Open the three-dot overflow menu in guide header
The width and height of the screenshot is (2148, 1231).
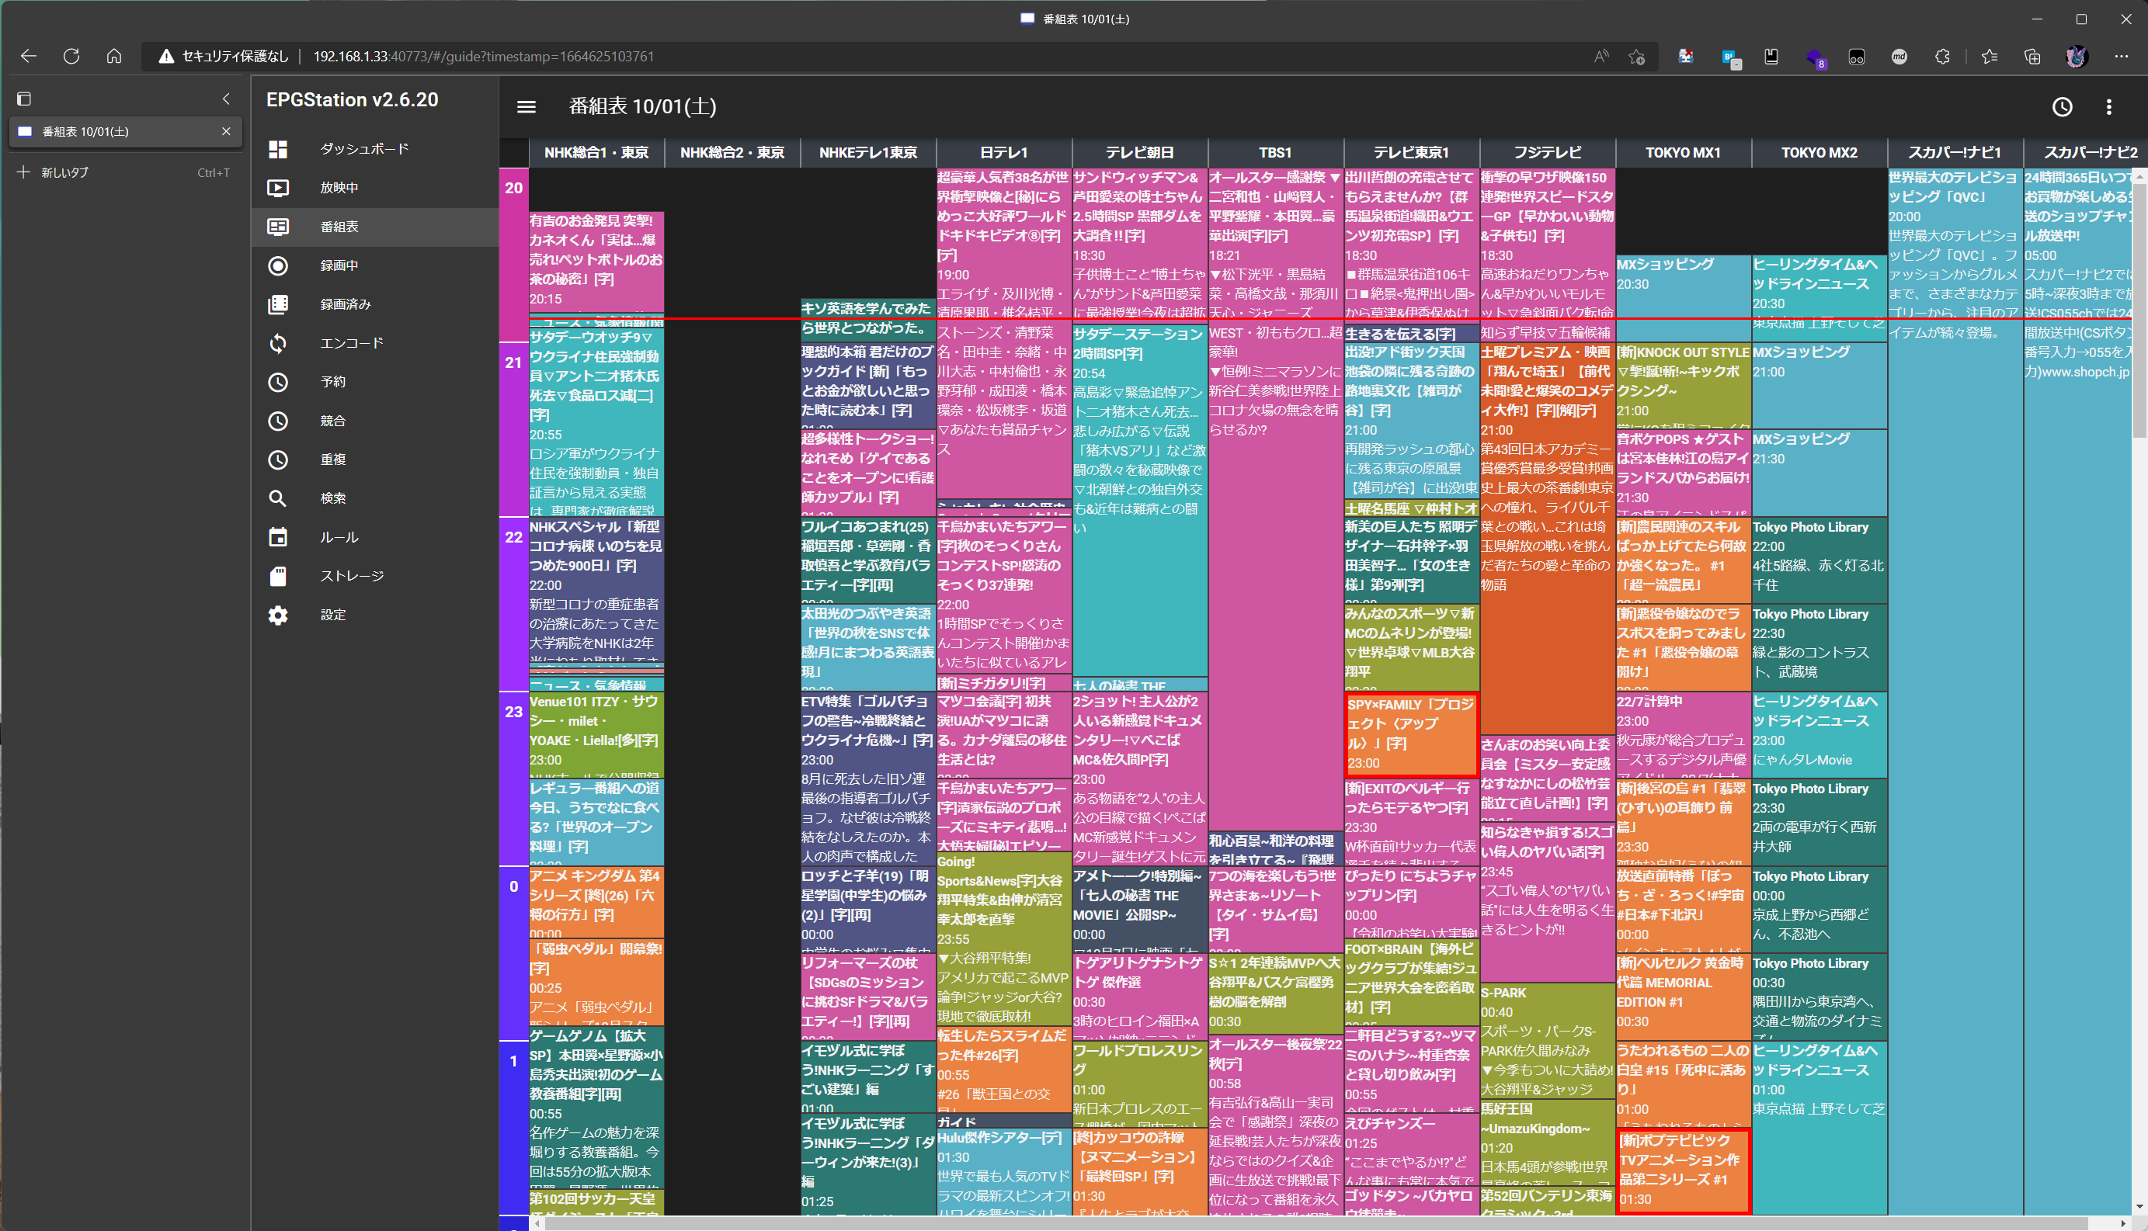pos(2108,106)
